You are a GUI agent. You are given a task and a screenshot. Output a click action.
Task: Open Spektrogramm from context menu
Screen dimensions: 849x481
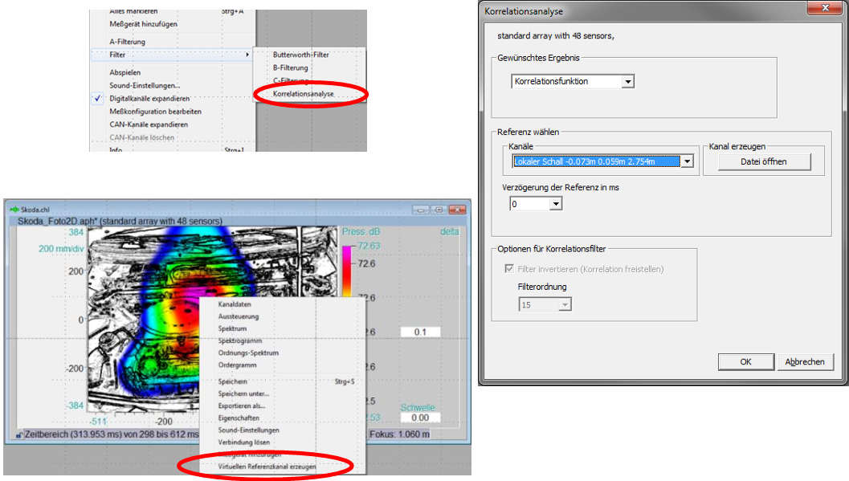click(240, 340)
